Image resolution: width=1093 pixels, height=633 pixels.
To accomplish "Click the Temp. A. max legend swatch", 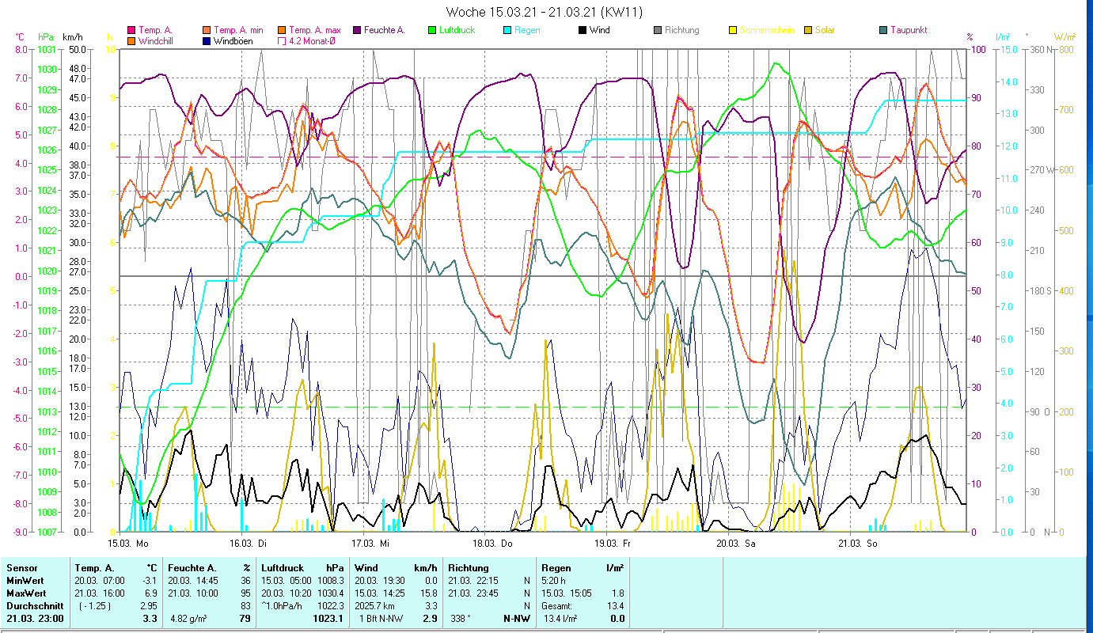I will 282,30.
